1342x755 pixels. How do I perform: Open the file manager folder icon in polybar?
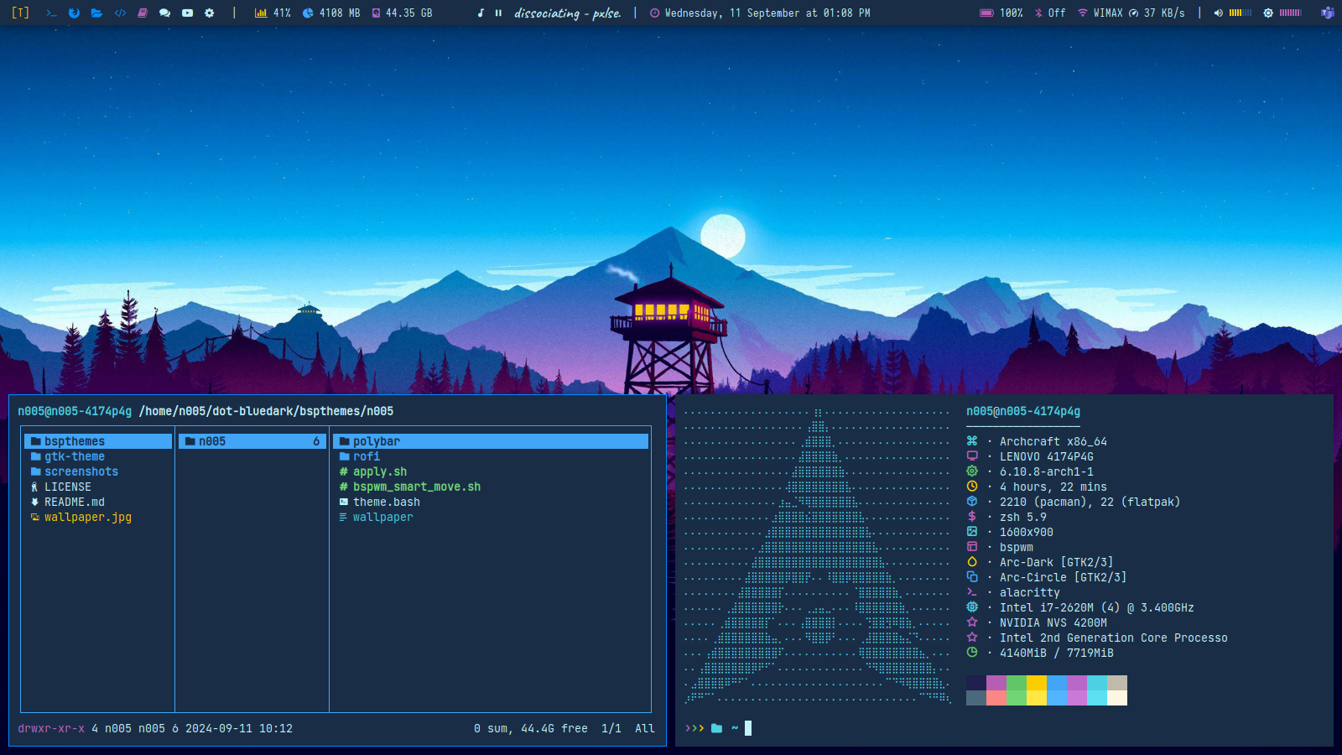(x=97, y=13)
